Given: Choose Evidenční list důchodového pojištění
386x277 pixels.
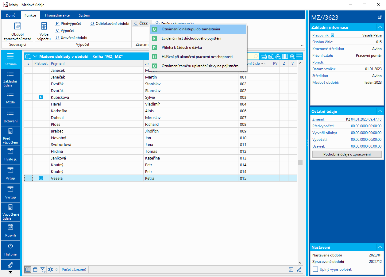Looking at the screenshot, I should click(198, 38).
